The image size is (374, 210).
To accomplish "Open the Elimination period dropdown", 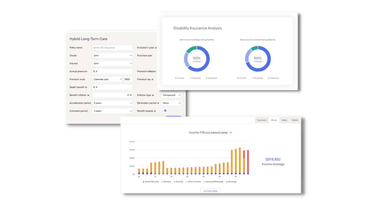I will [171, 103].
